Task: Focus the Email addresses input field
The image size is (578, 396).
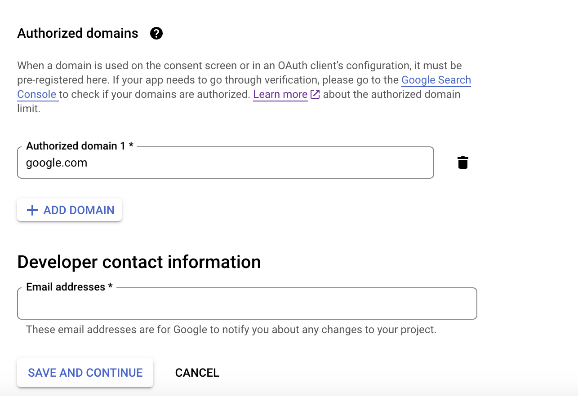Action: pos(247,304)
